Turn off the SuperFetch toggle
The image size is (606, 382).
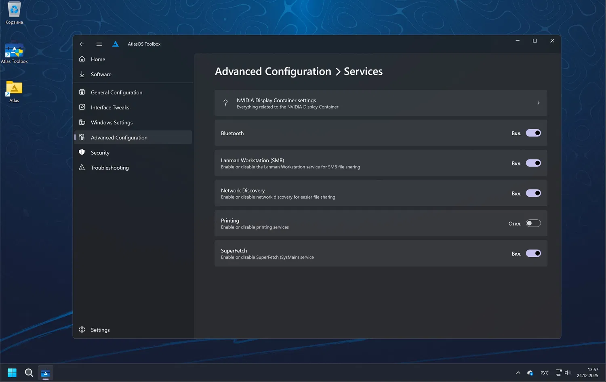533,254
